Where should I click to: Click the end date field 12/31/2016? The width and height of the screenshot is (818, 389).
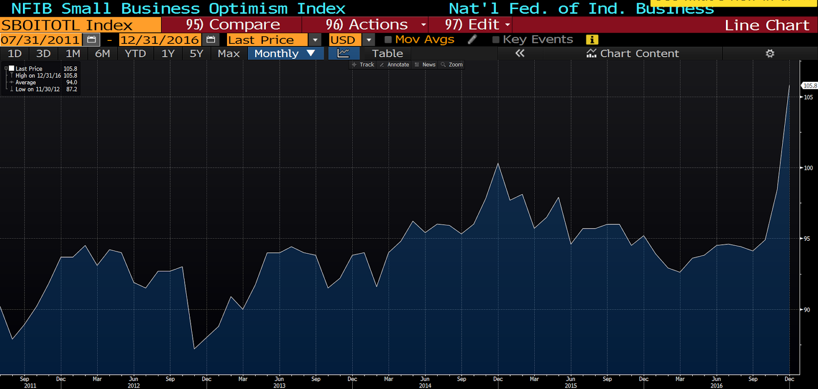(160, 40)
